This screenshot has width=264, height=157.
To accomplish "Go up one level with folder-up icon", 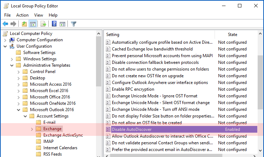I will 24,24.
